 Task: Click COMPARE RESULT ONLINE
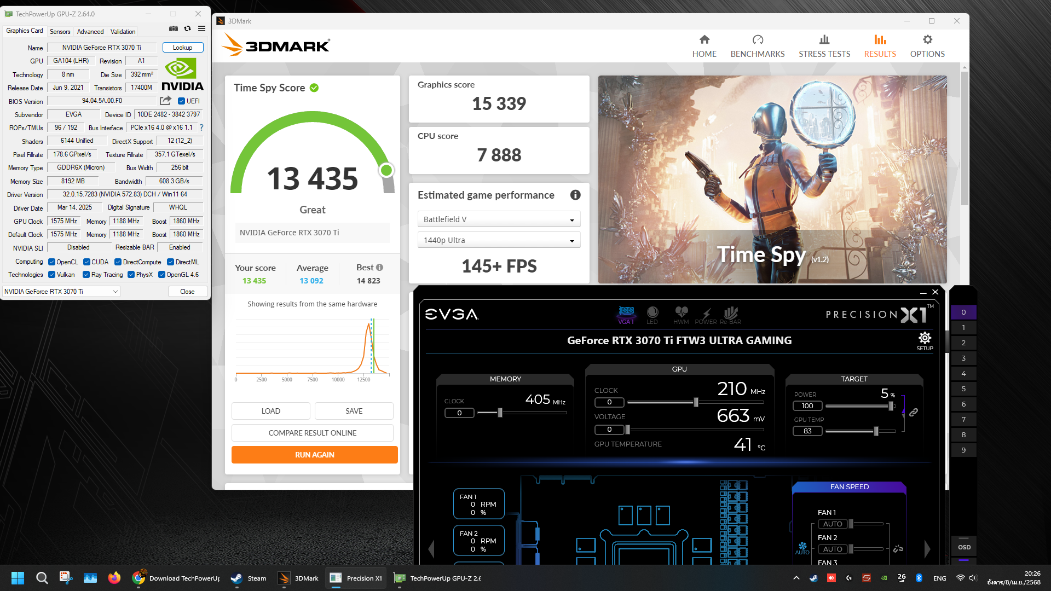pyautogui.click(x=313, y=433)
